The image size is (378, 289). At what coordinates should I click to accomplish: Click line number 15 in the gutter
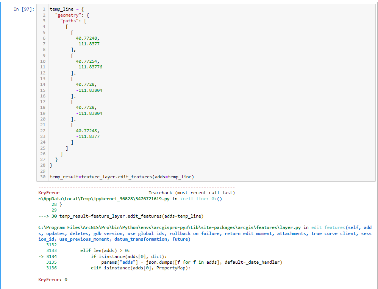coord(42,90)
